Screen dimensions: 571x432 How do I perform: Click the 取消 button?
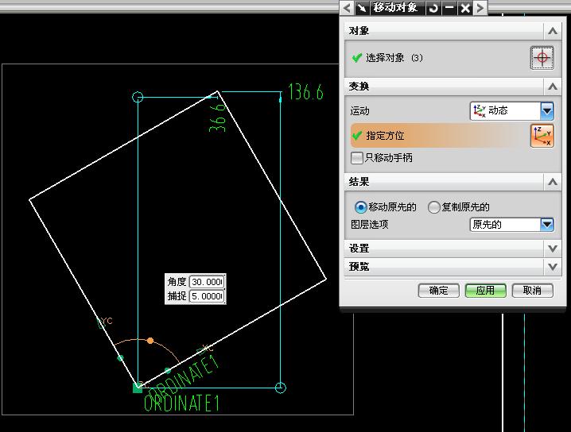click(x=532, y=291)
